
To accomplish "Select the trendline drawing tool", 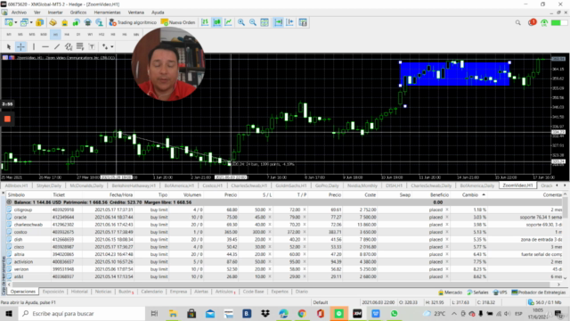I will click(x=57, y=46).
